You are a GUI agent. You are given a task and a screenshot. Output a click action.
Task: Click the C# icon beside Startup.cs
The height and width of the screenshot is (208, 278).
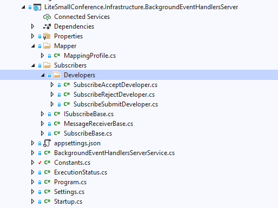coord(47,202)
